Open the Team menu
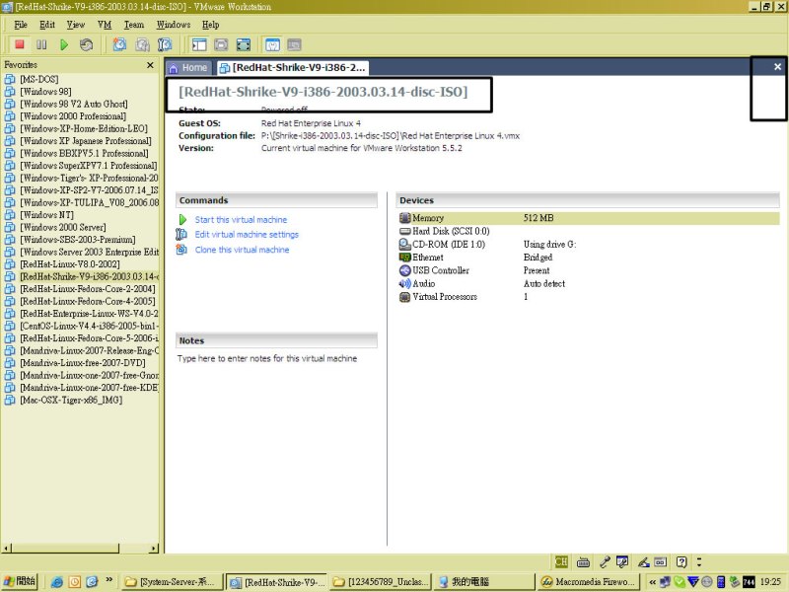 [134, 25]
